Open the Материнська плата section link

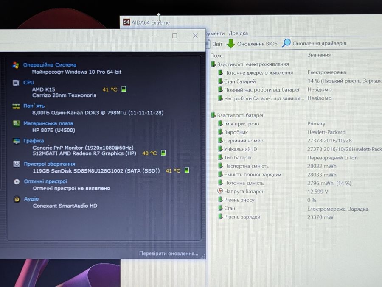click(x=48, y=123)
